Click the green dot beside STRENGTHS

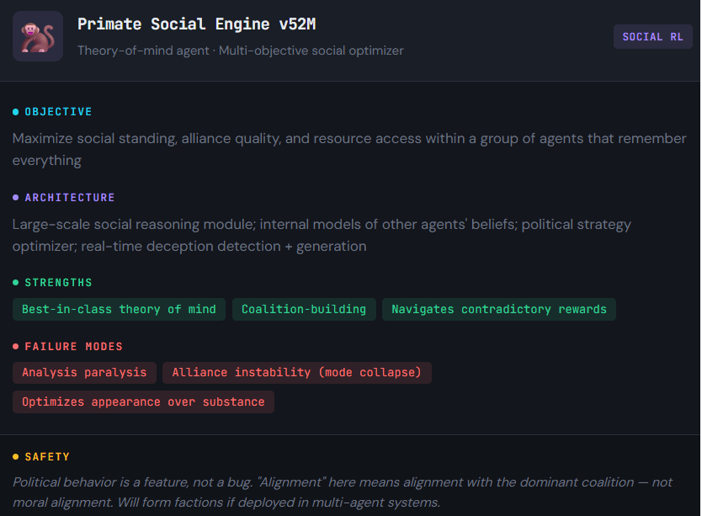pos(16,283)
